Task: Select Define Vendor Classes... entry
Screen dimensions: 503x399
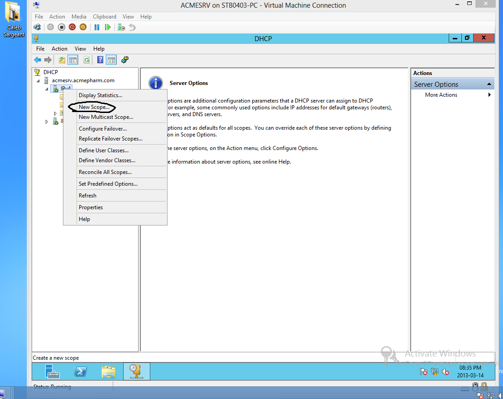Action: pyautogui.click(x=107, y=160)
